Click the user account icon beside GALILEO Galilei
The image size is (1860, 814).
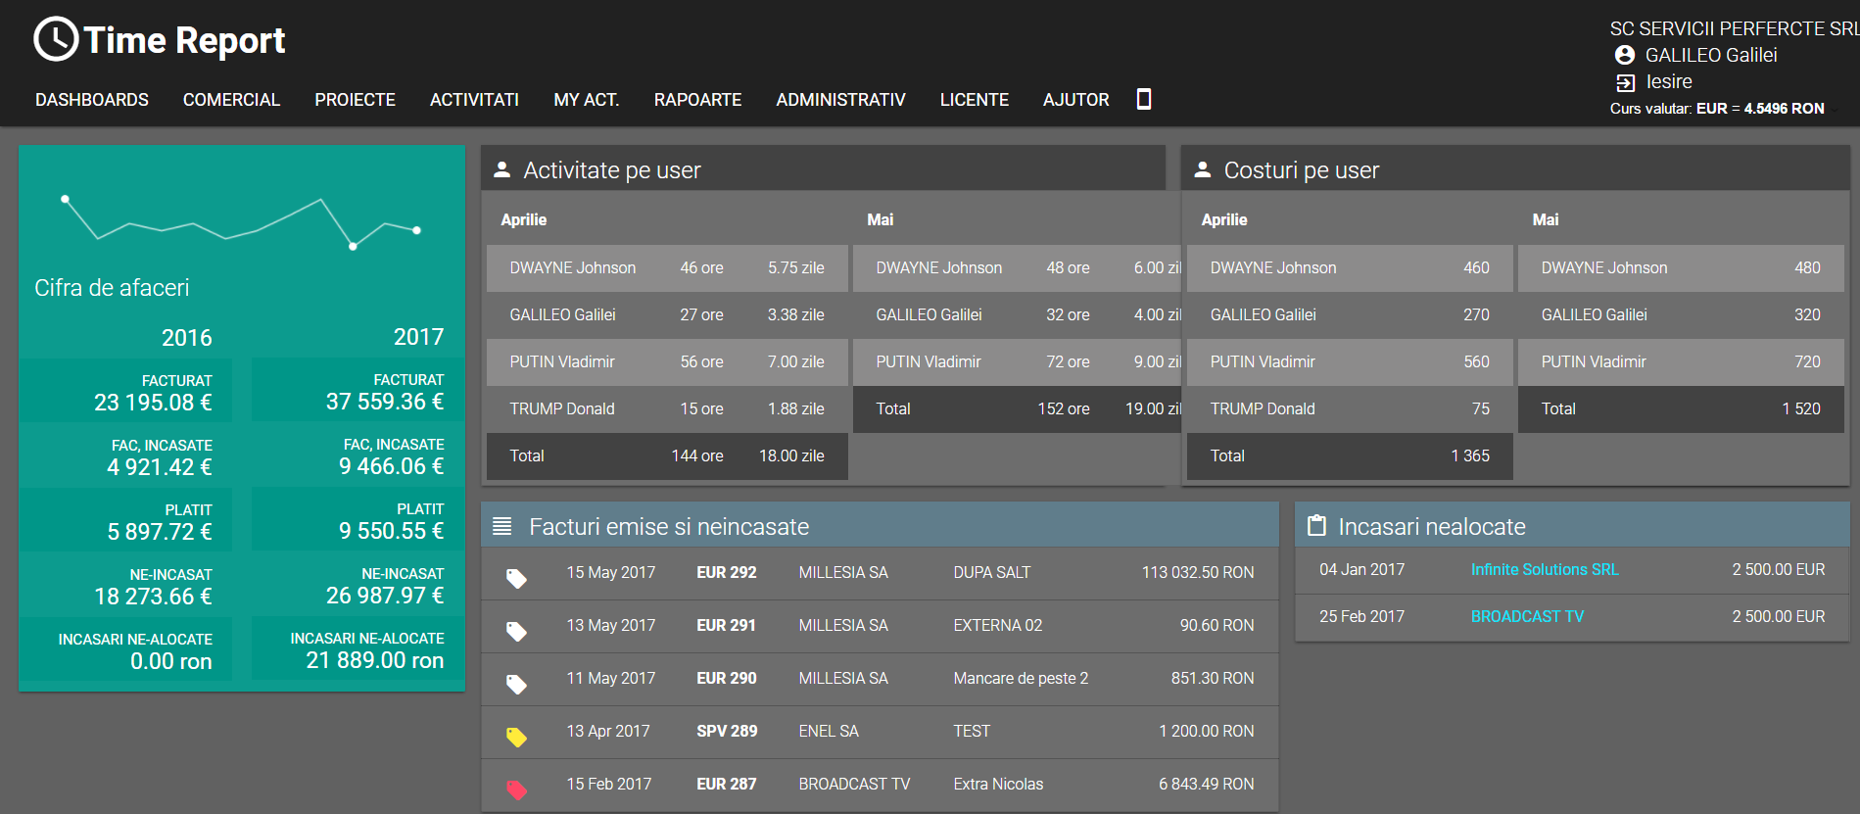1625,55
